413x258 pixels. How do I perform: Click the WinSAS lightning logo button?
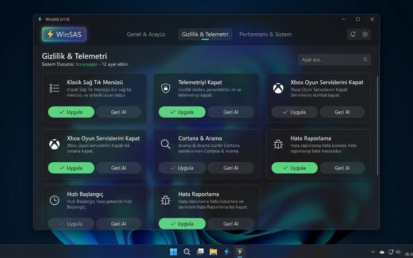[x=64, y=34]
